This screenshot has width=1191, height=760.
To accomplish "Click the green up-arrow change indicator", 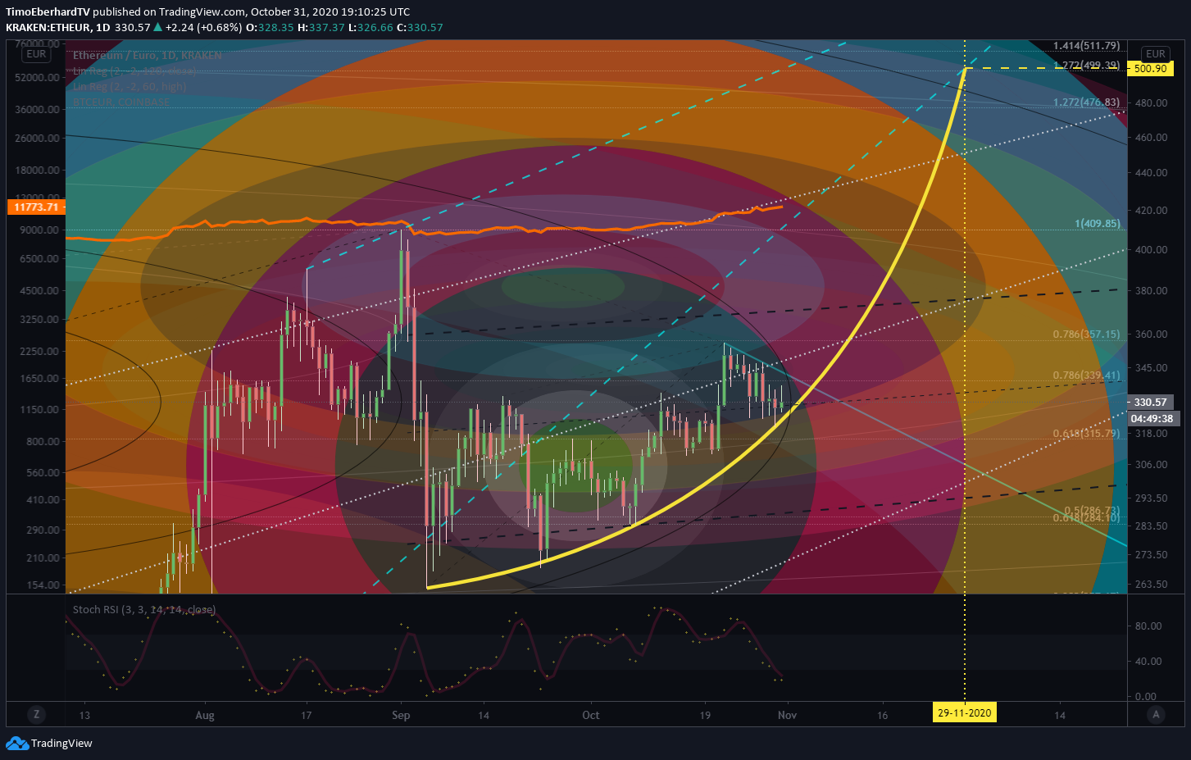I will pos(157,27).
